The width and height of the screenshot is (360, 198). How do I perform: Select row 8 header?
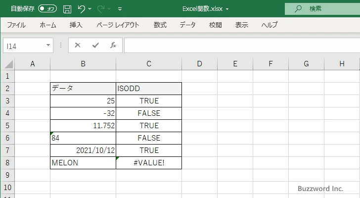point(7,163)
